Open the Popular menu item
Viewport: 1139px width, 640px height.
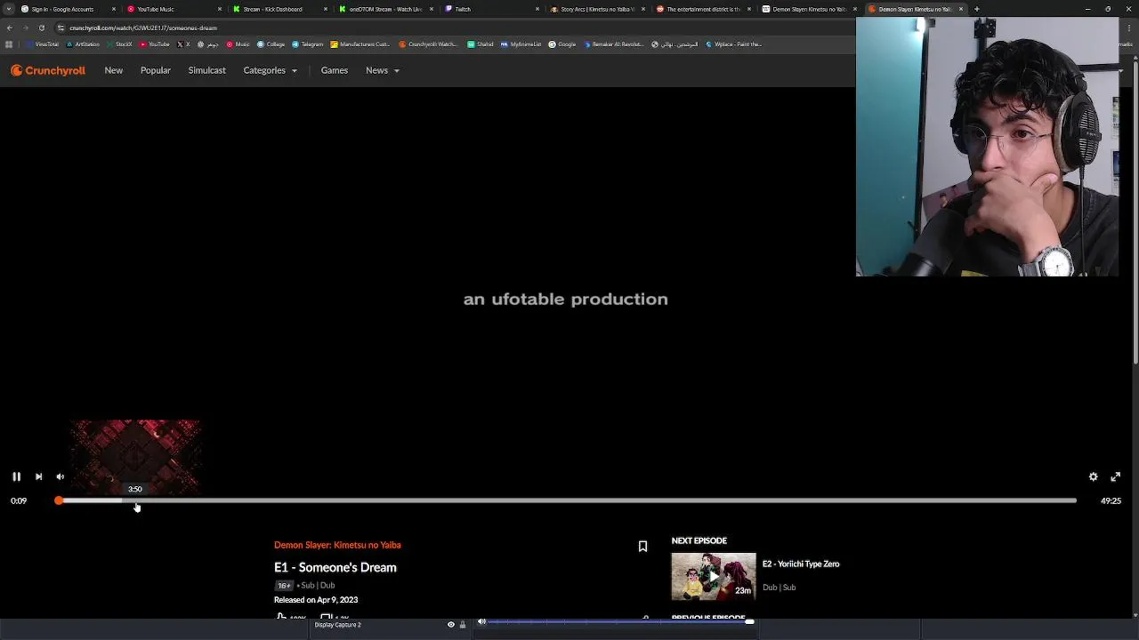(155, 70)
